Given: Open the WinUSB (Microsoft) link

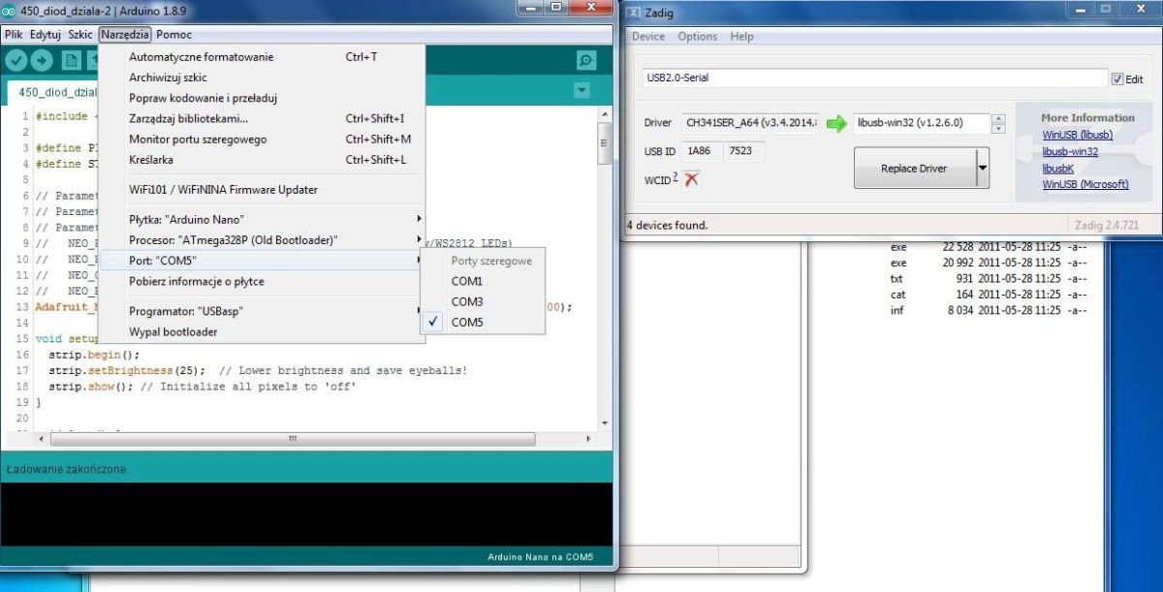Looking at the screenshot, I should coord(1084,184).
